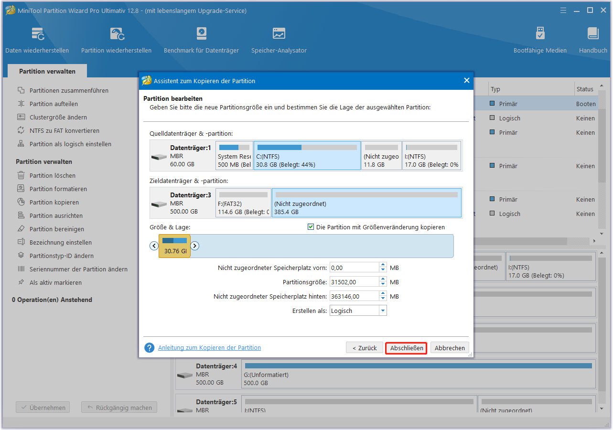
Task: Click the help question mark icon
Action: point(150,348)
